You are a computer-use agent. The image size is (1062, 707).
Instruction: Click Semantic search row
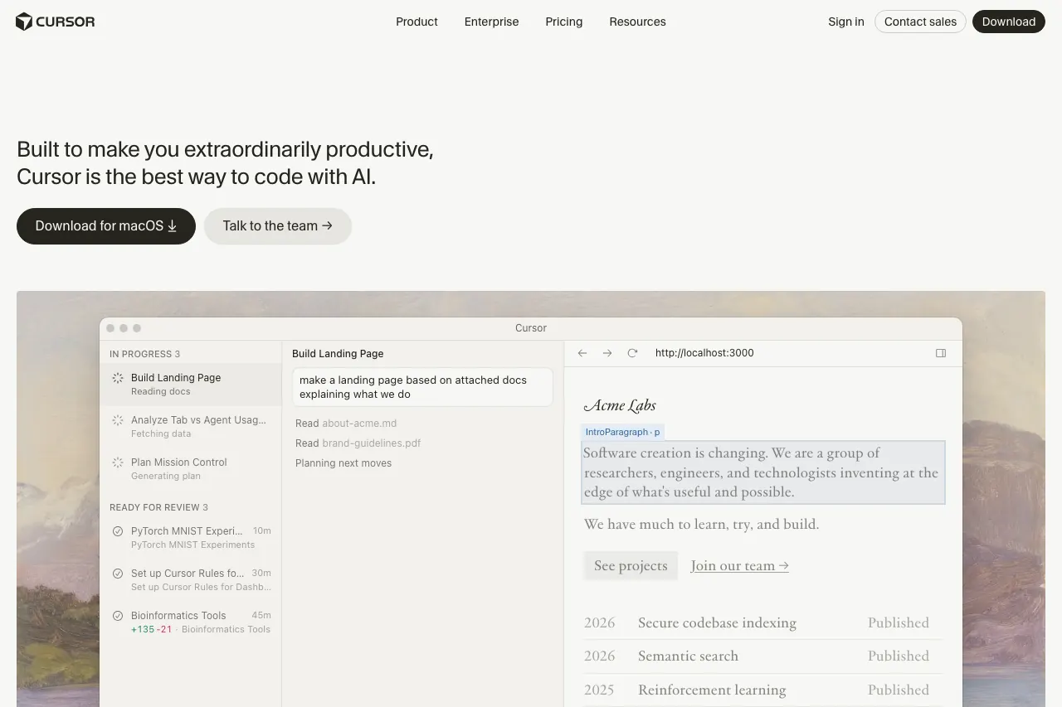(x=762, y=656)
